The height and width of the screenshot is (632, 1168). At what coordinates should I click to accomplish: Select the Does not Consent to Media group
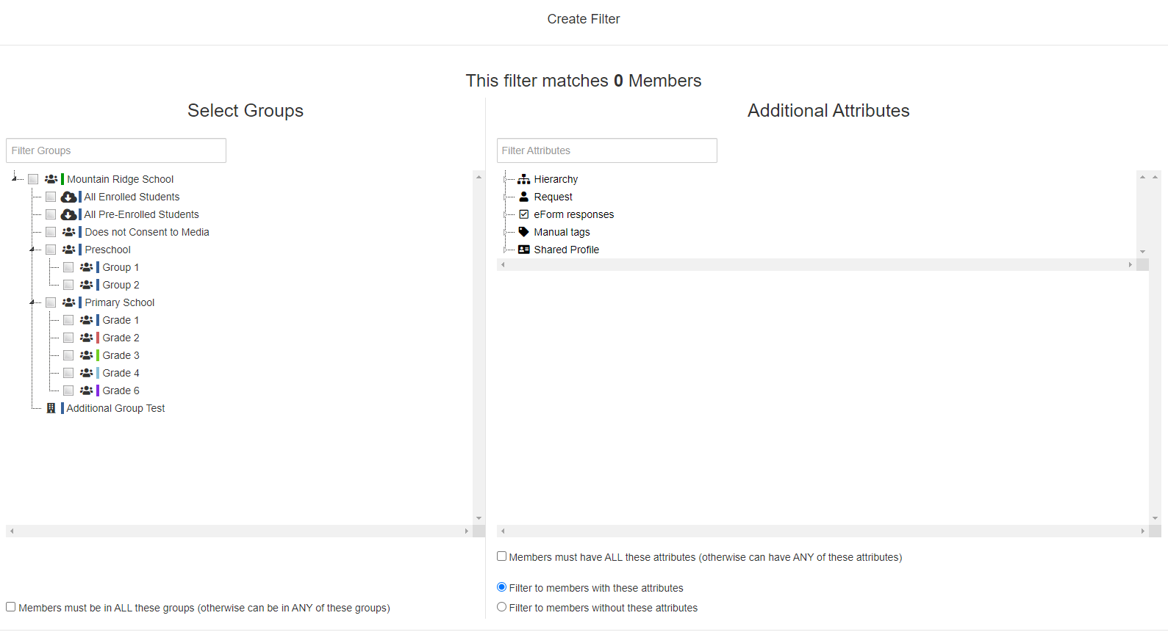coord(146,232)
